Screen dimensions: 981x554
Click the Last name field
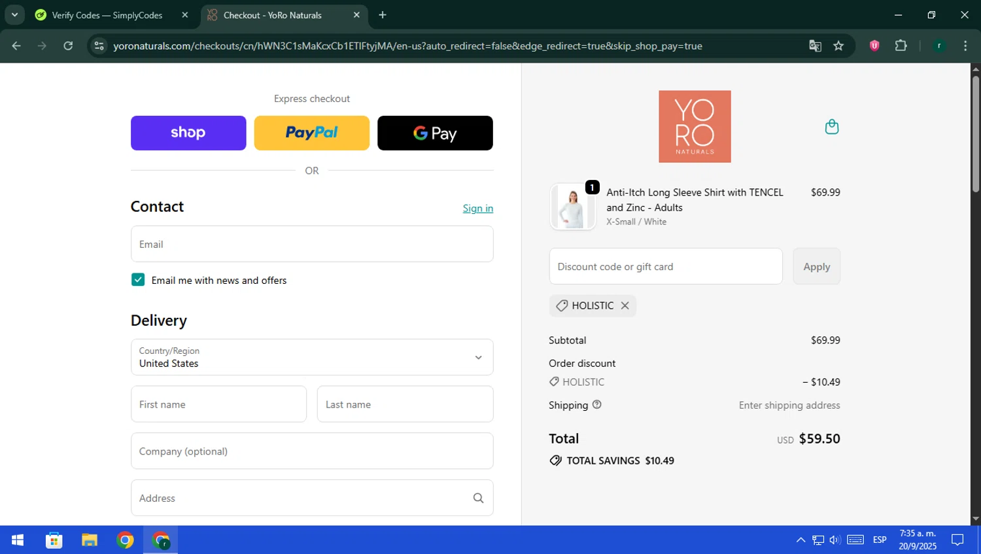tap(405, 404)
